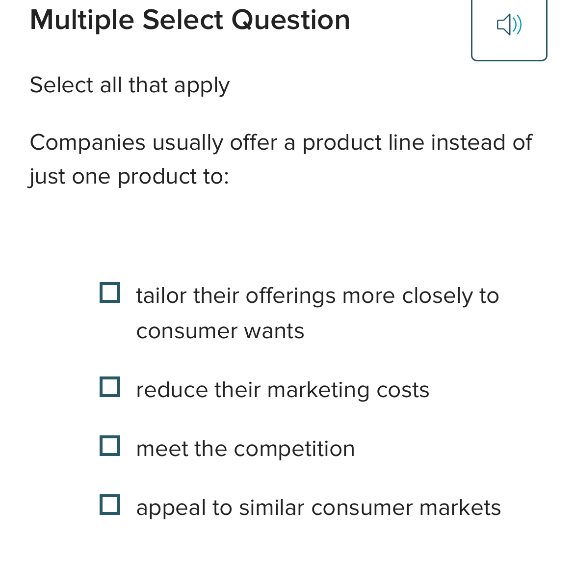This screenshot has width=574, height=563.
Task: Click the 'Multiple Select Question' heading
Action: point(189,20)
